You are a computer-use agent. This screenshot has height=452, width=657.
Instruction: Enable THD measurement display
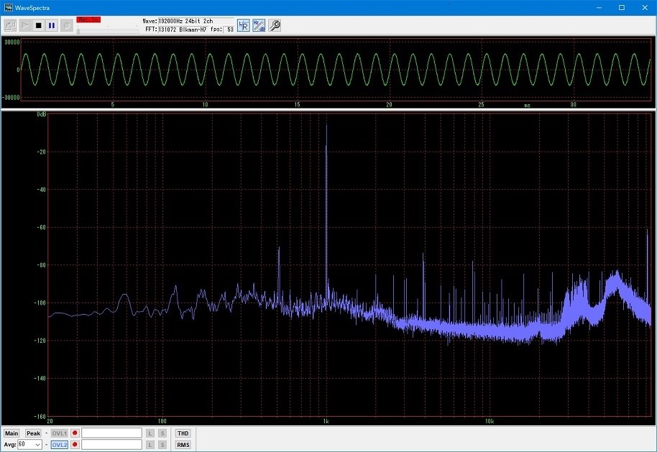[x=183, y=433]
